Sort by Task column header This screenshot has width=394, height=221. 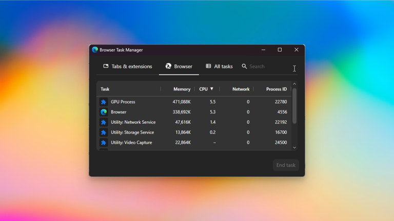click(105, 89)
